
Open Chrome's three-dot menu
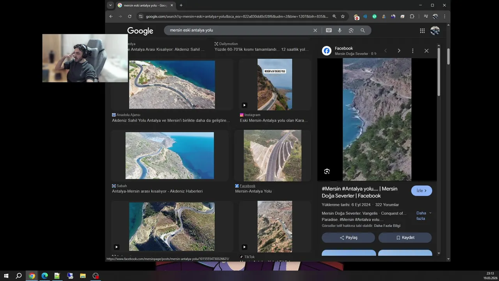444,16
